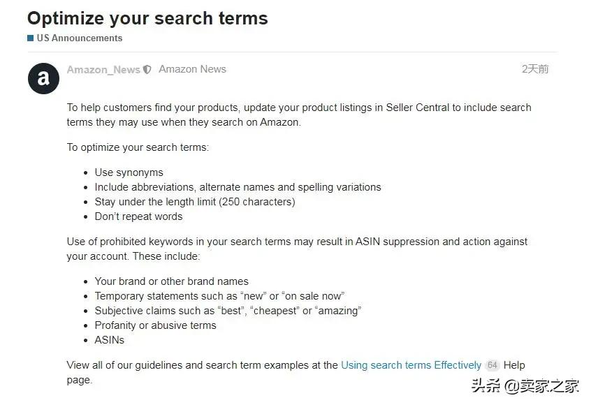
Task: Click the 'Profanity or abusive terms' bullet
Action: (155, 325)
